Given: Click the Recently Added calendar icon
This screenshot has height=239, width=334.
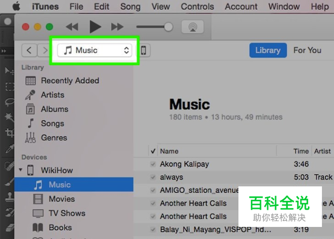Looking at the screenshot, I should [x=30, y=81].
